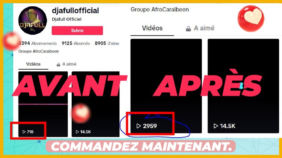Click the blurry heart on second left video
Screen dimensions: 282x158
(x=81, y=113)
